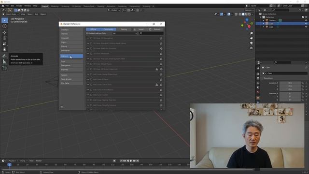Click the blue current-frame marker on timeline
309x174 pixels.
click(x=9, y=164)
